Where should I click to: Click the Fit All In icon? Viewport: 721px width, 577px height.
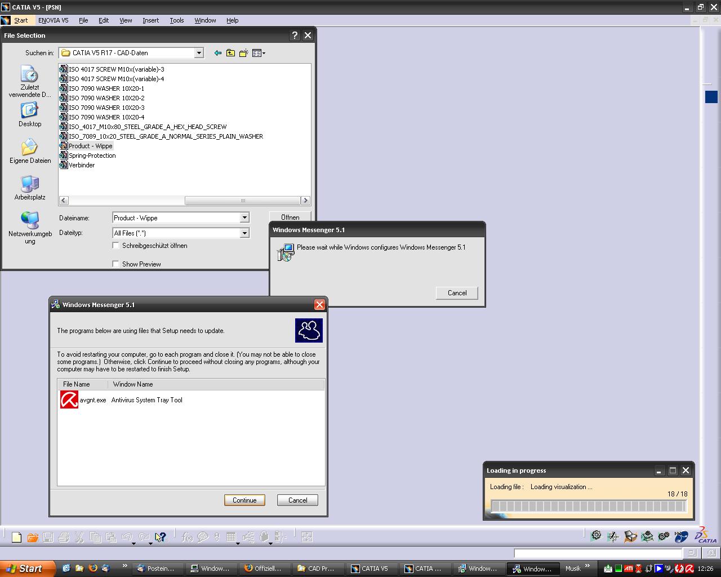click(307, 537)
